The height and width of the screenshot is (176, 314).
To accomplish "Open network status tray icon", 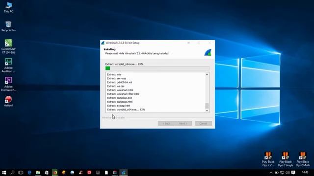I will (x=282, y=173).
